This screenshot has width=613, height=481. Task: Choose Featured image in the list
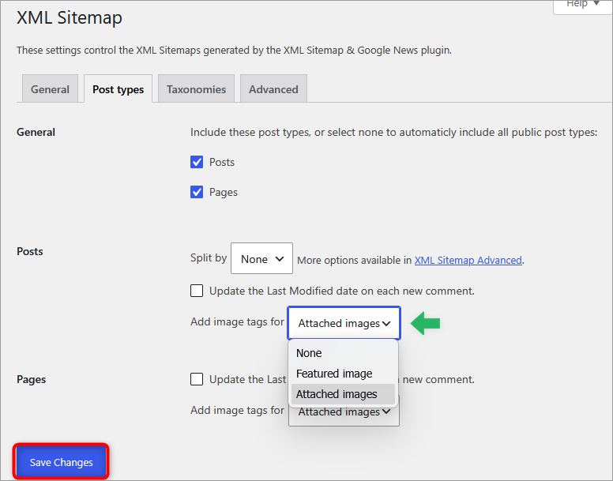(344, 374)
